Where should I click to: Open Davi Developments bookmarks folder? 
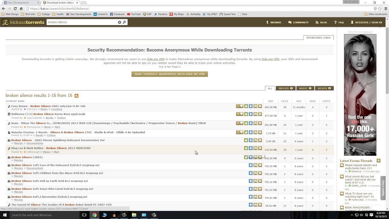[x=78, y=14]
